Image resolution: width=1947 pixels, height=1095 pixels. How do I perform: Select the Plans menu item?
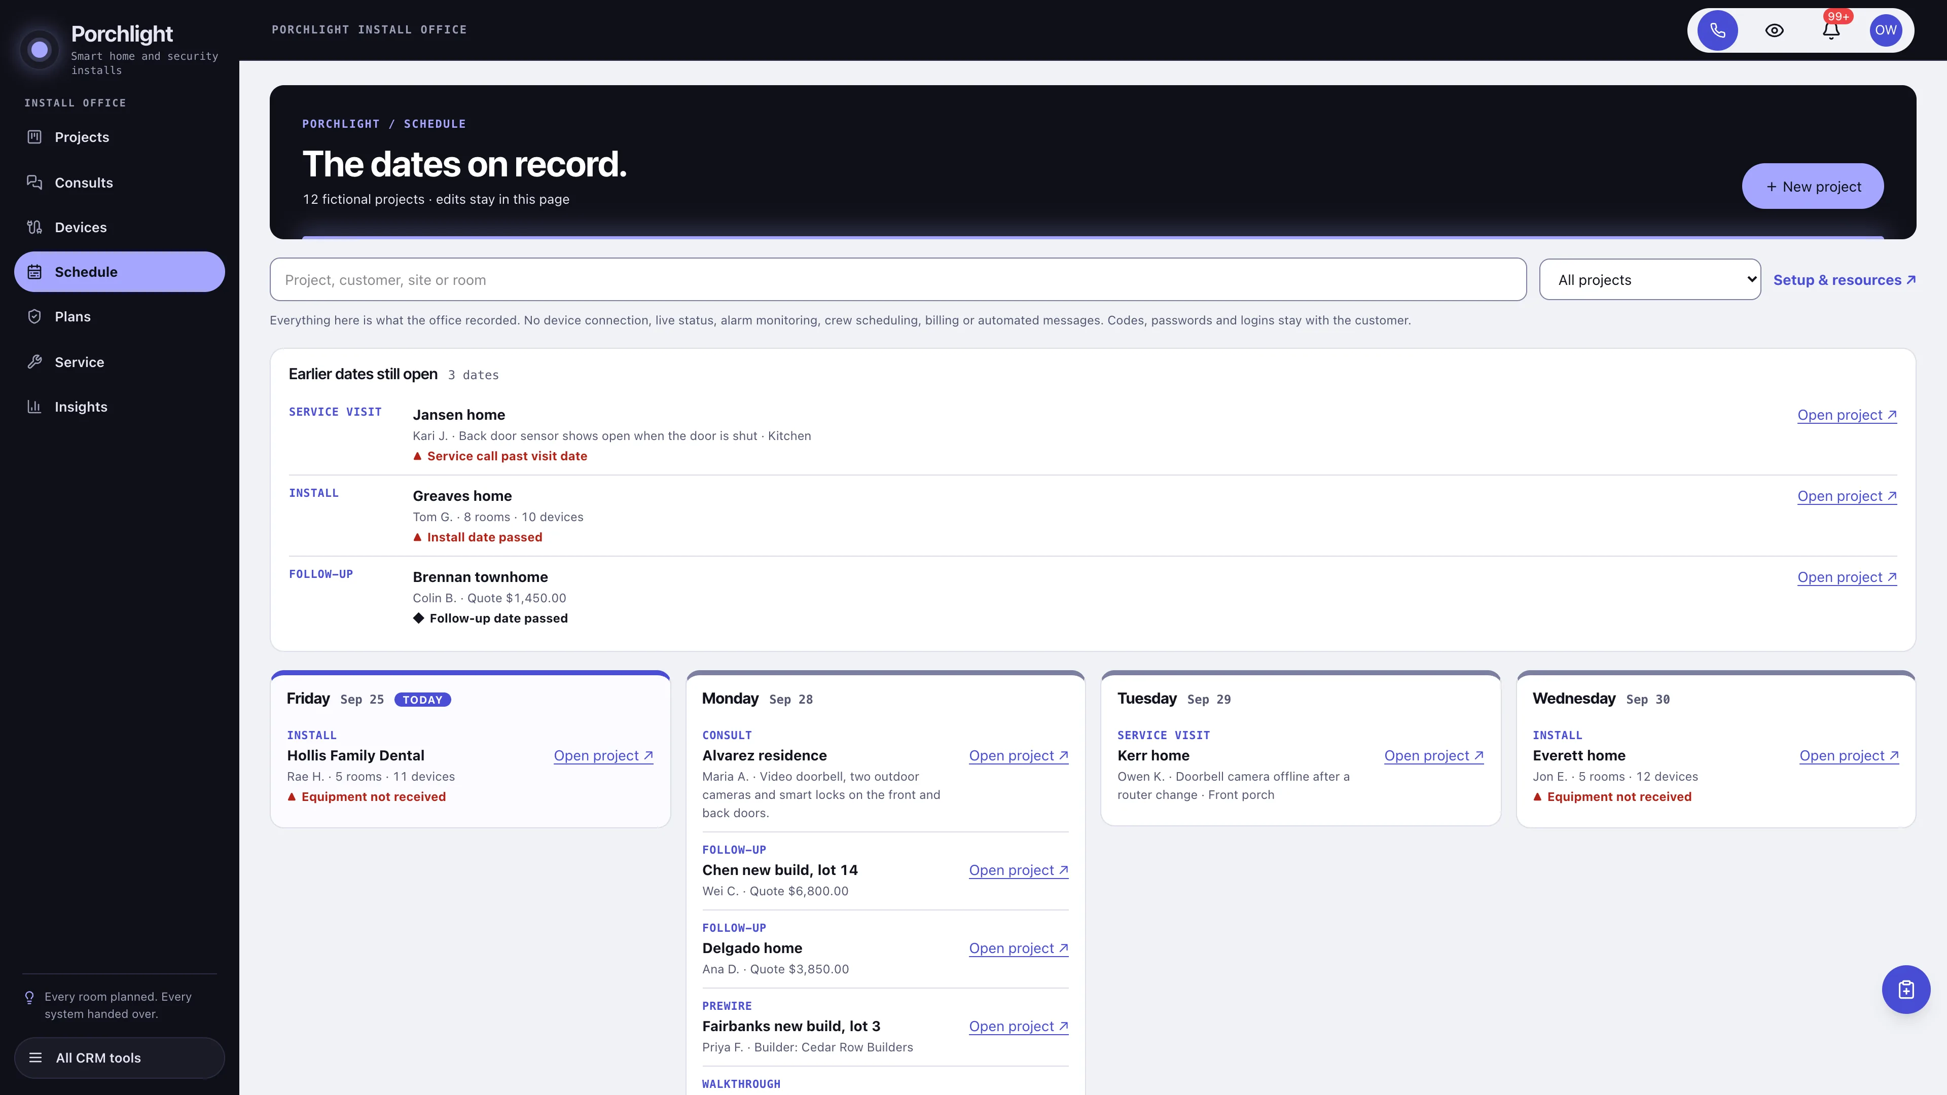click(120, 317)
